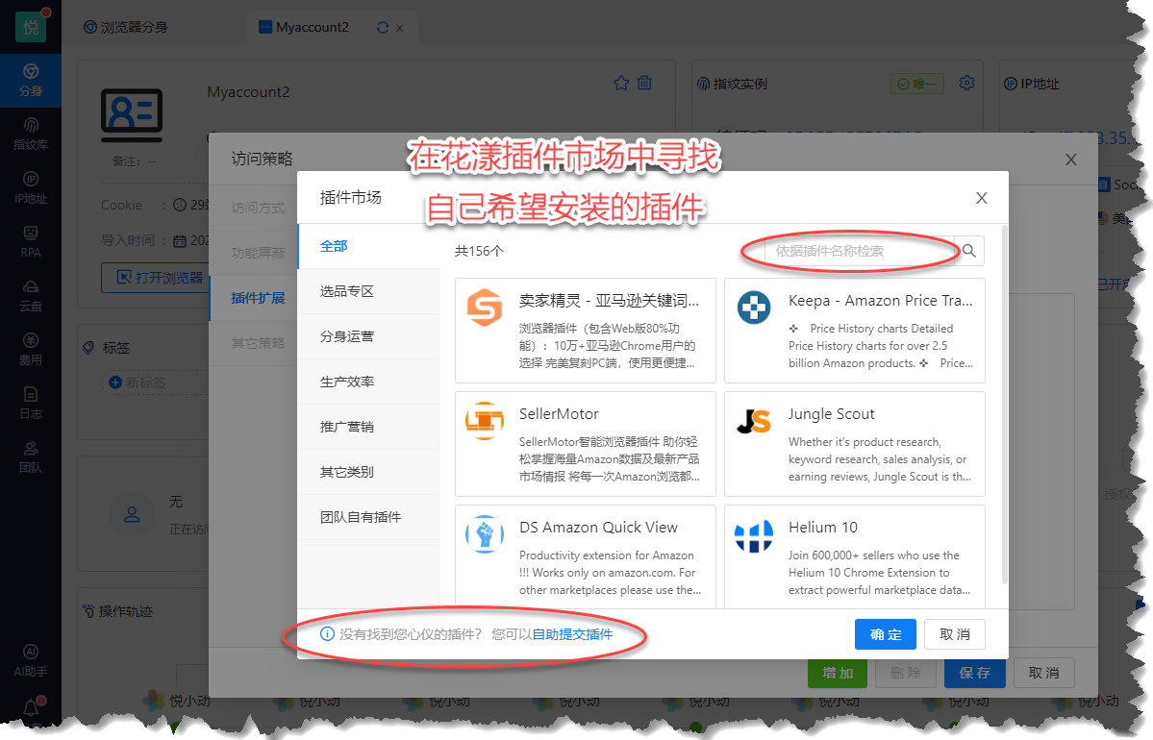The image size is (1153, 740).
Task: View 团队自有插件 category
Action: [368, 517]
